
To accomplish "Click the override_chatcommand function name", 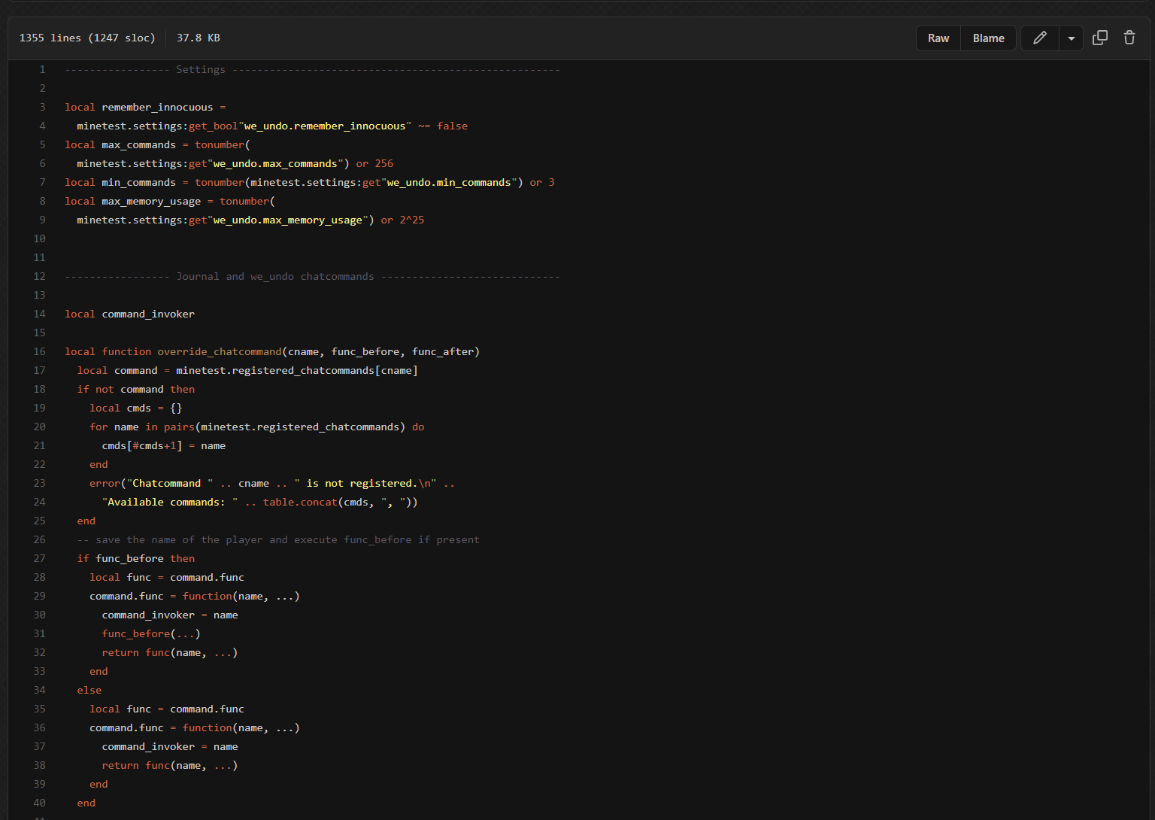I will click(219, 351).
